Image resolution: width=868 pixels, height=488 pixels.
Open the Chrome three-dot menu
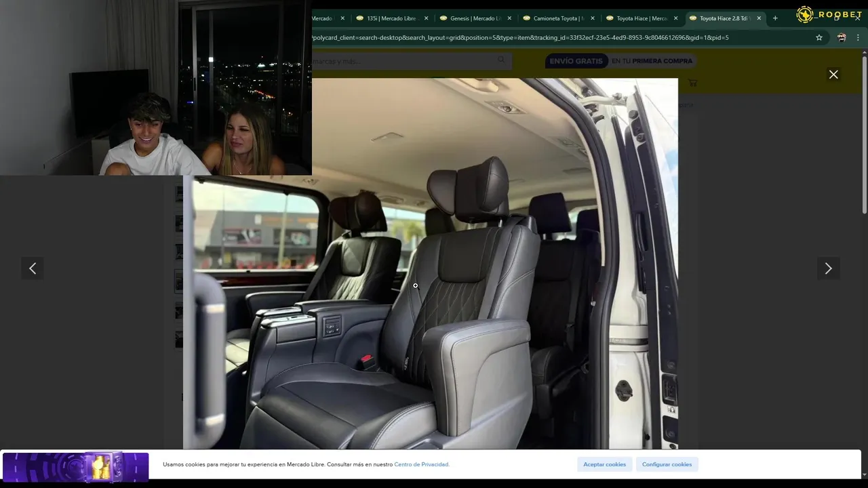(859, 37)
